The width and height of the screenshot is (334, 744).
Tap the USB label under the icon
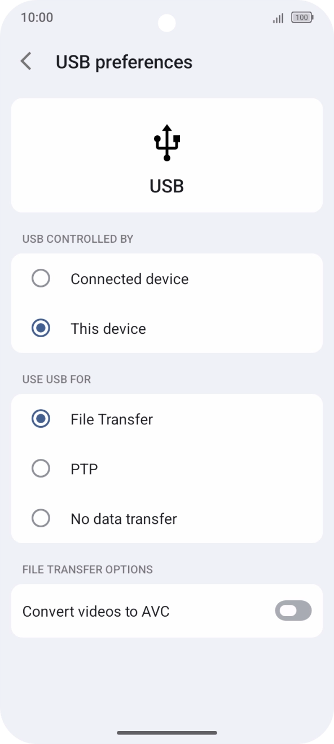[166, 186]
